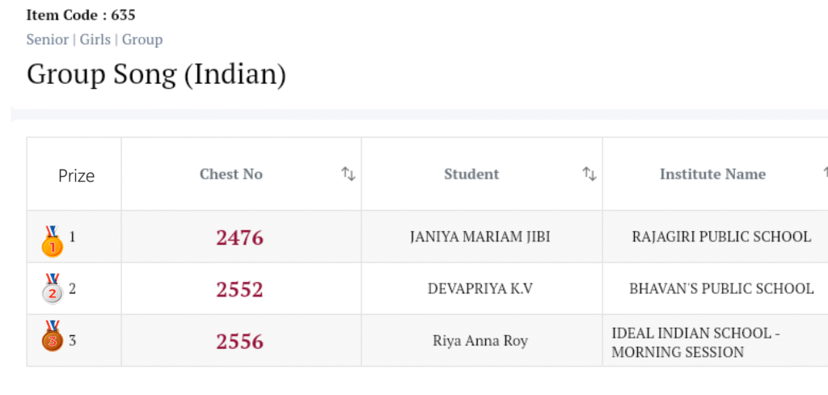828x395 pixels.
Task: Click RAJAGIRI PUBLIC SCHOOL institute cell
Action: click(x=721, y=237)
